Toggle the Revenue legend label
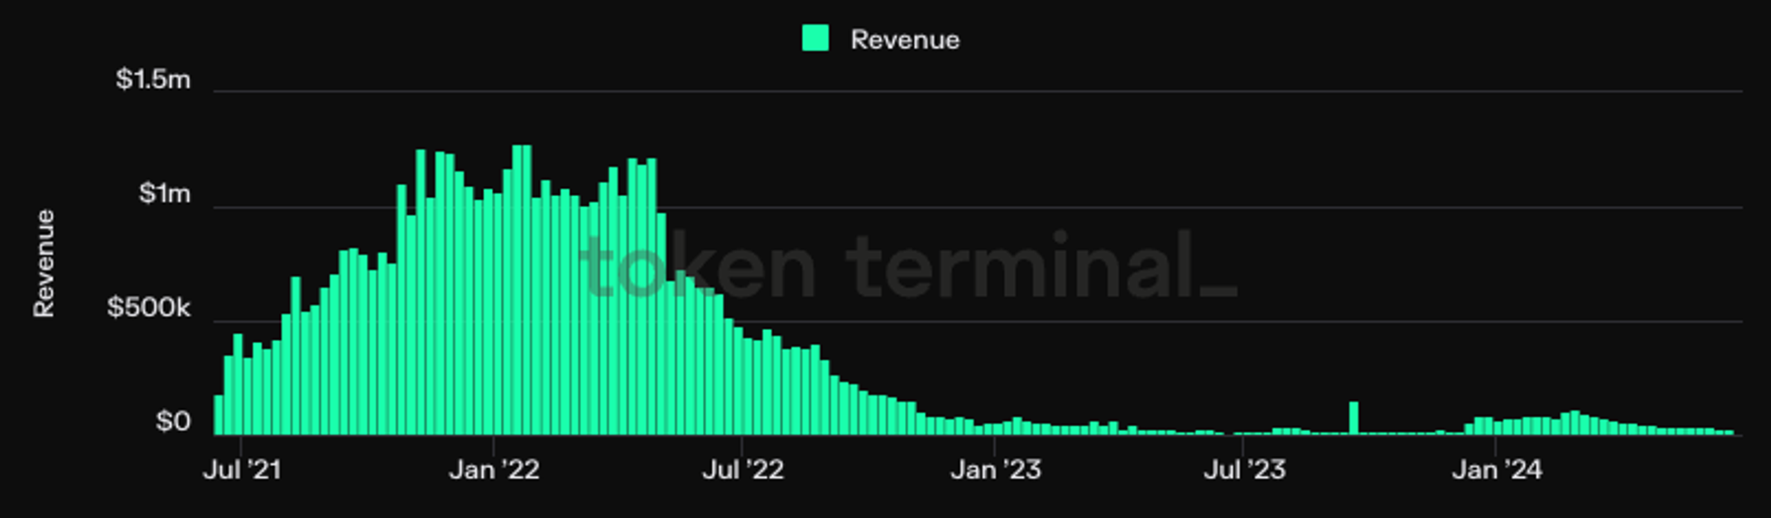This screenshot has width=1771, height=518. (905, 39)
